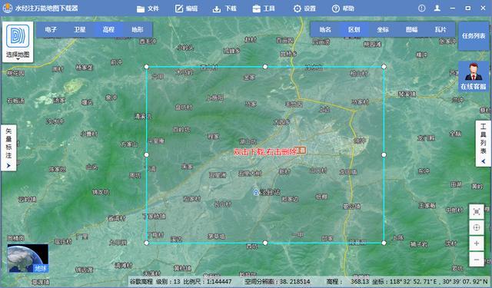492x288 pixels.
Task: Click the exclamation notice icon in title bar
Action: pos(422,8)
